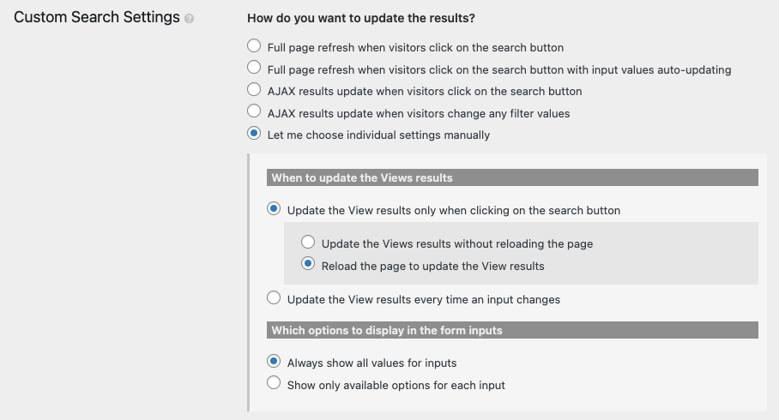Select AJAX results update on search button click

pos(254,89)
